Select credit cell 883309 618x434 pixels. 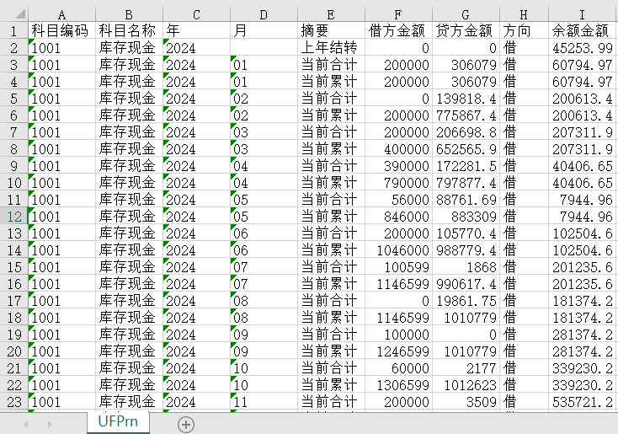(x=466, y=217)
